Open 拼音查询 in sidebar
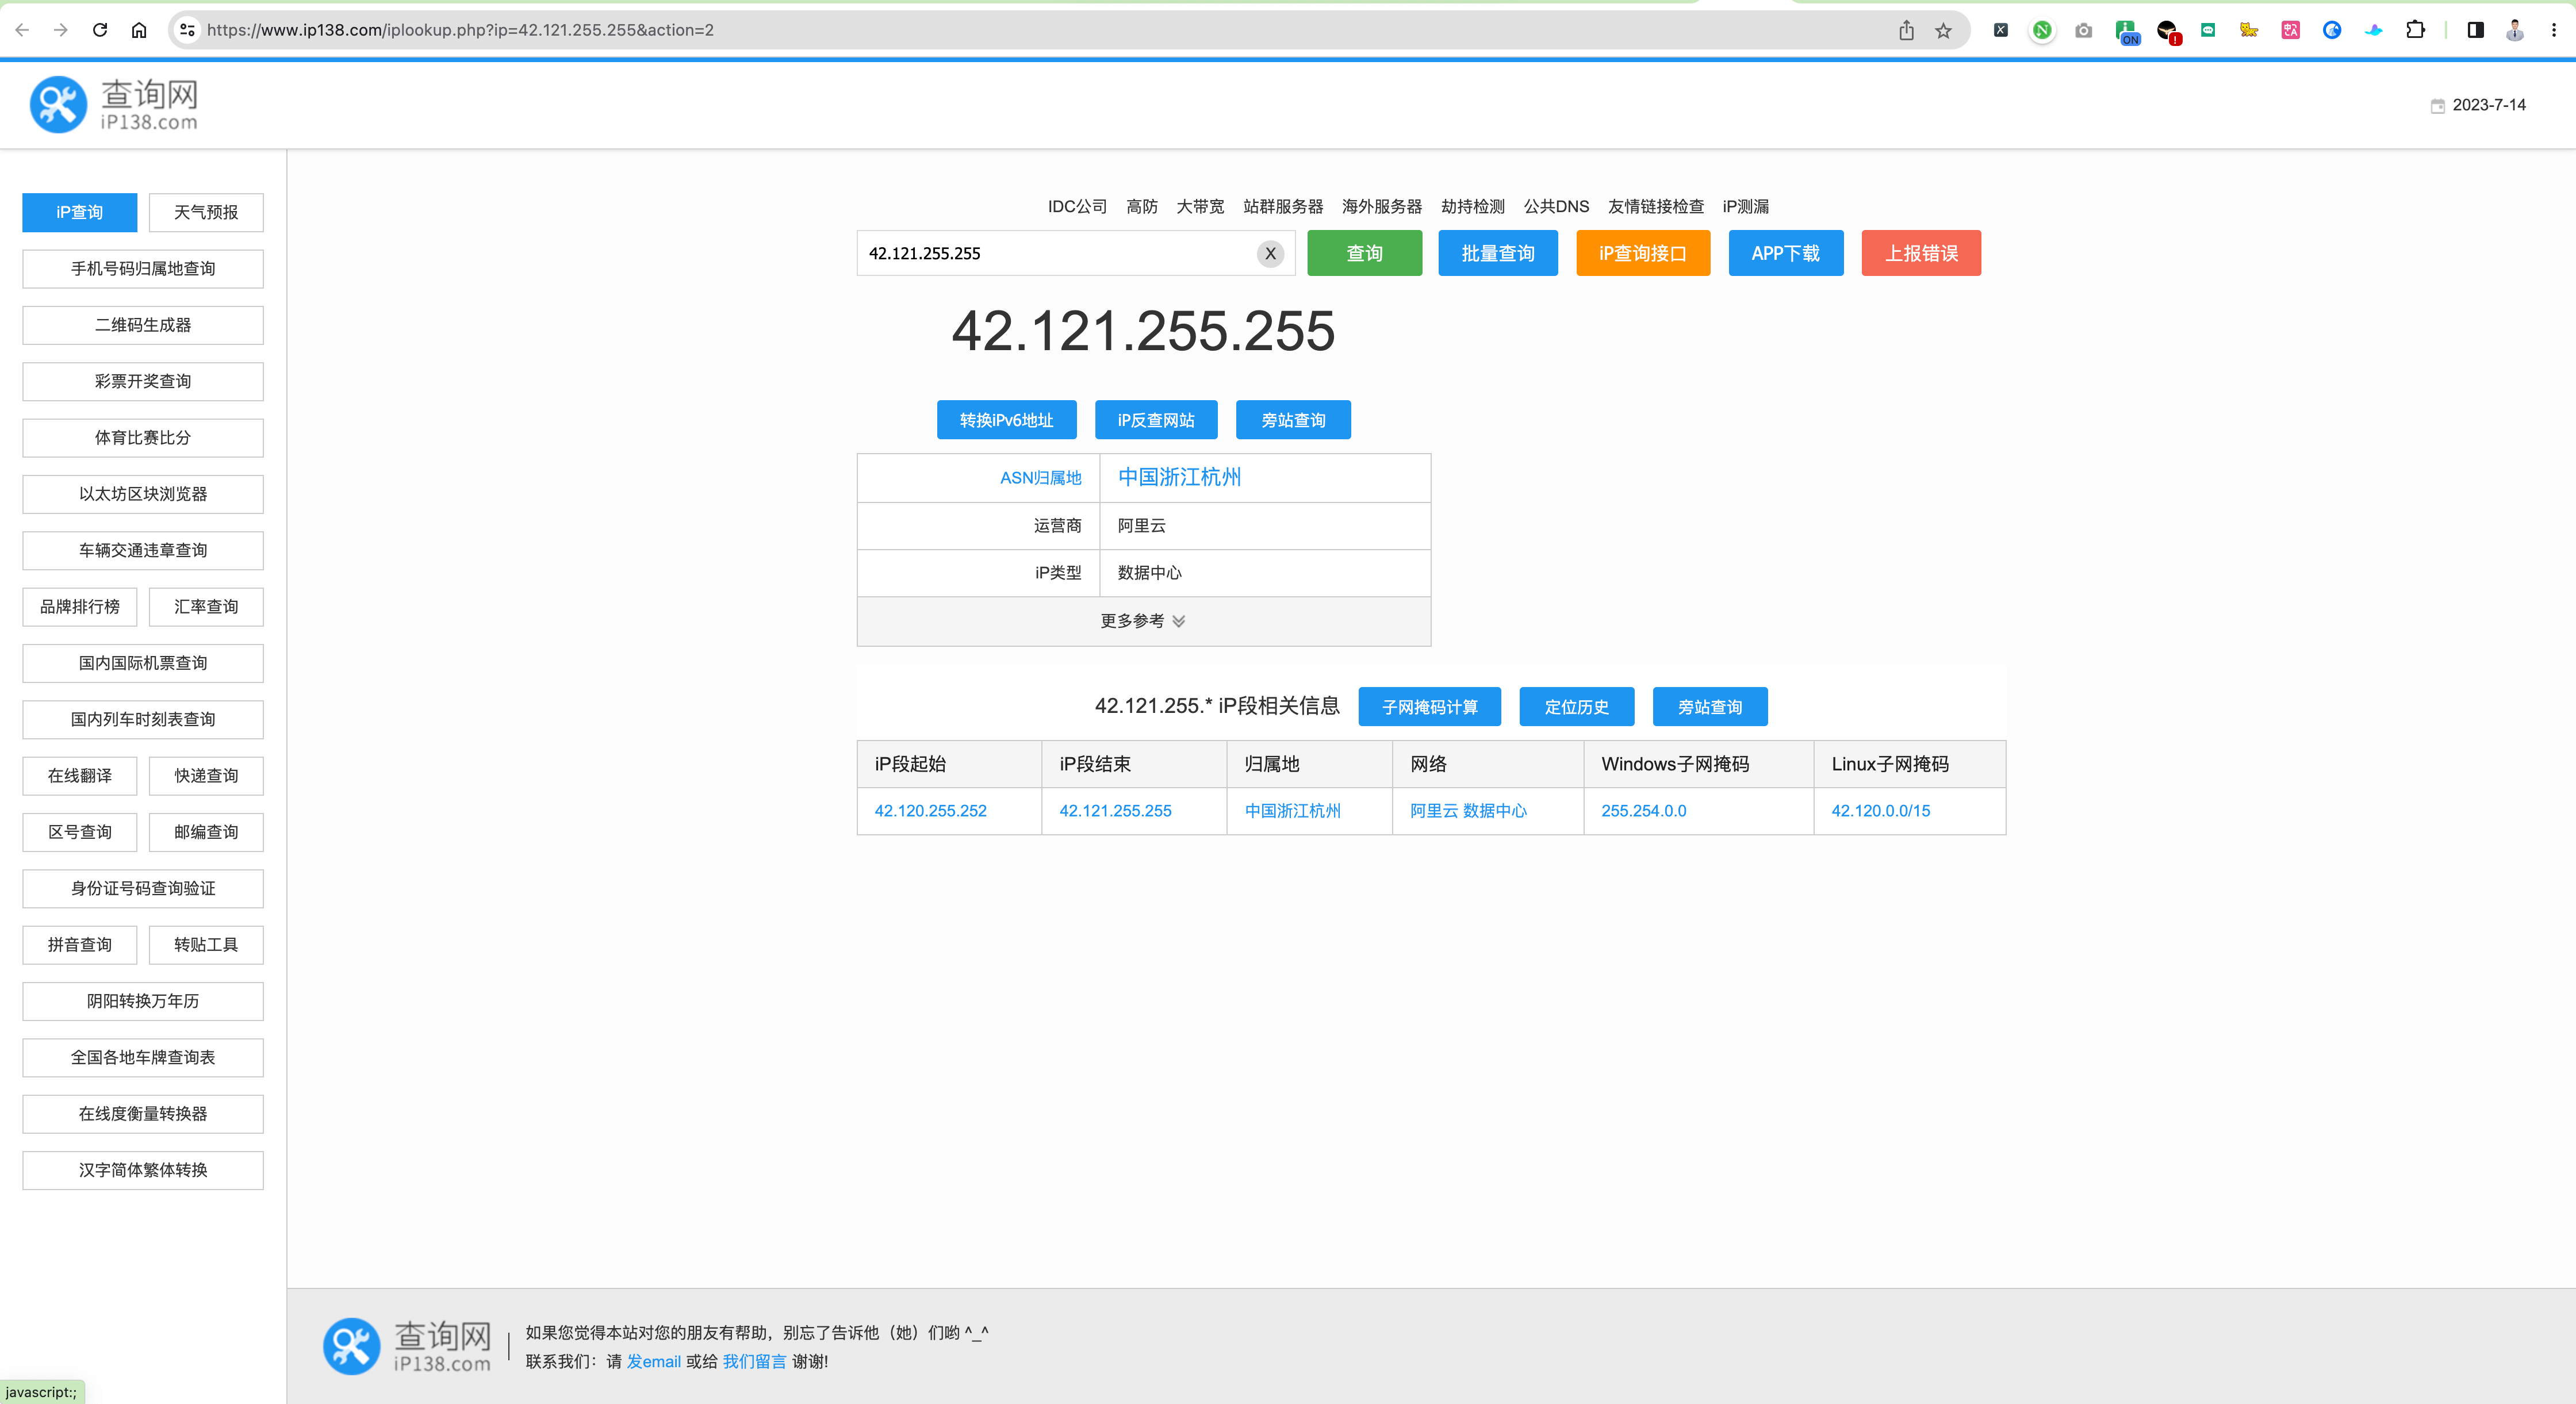The image size is (2576, 1404). (80, 945)
